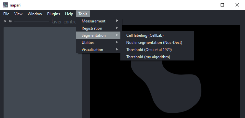Open the File menu
The width and height of the screenshot is (245, 118).
pos(6,14)
